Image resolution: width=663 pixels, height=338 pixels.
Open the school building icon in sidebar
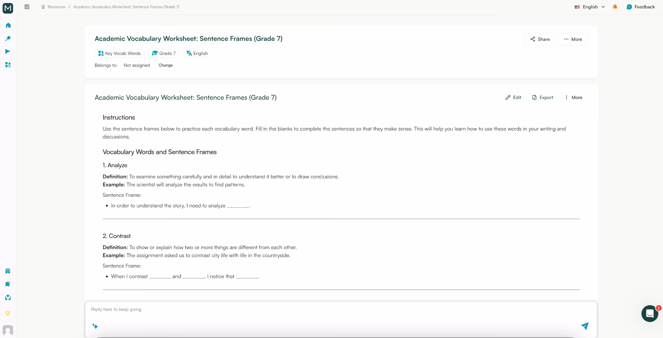click(x=8, y=271)
